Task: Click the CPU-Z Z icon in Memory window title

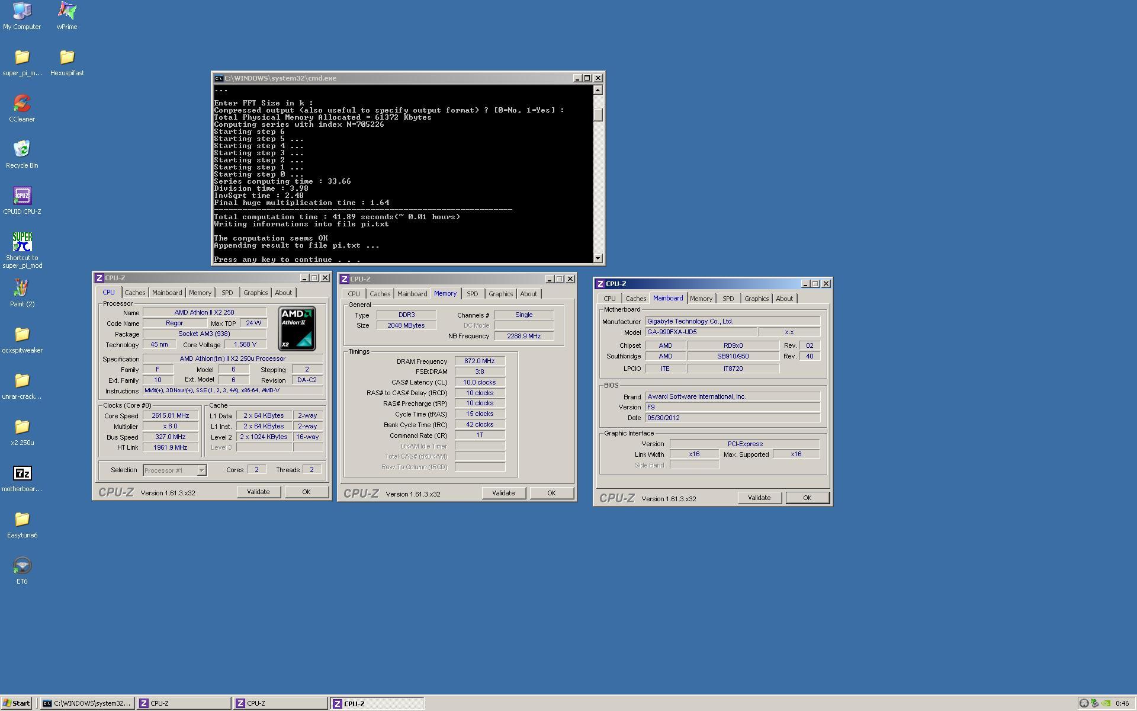Action: 344,279
